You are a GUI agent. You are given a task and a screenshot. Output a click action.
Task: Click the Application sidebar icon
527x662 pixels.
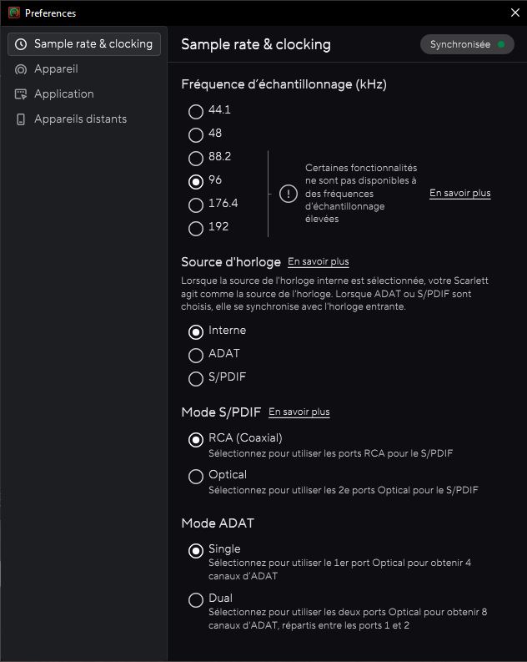click(20, 94)
